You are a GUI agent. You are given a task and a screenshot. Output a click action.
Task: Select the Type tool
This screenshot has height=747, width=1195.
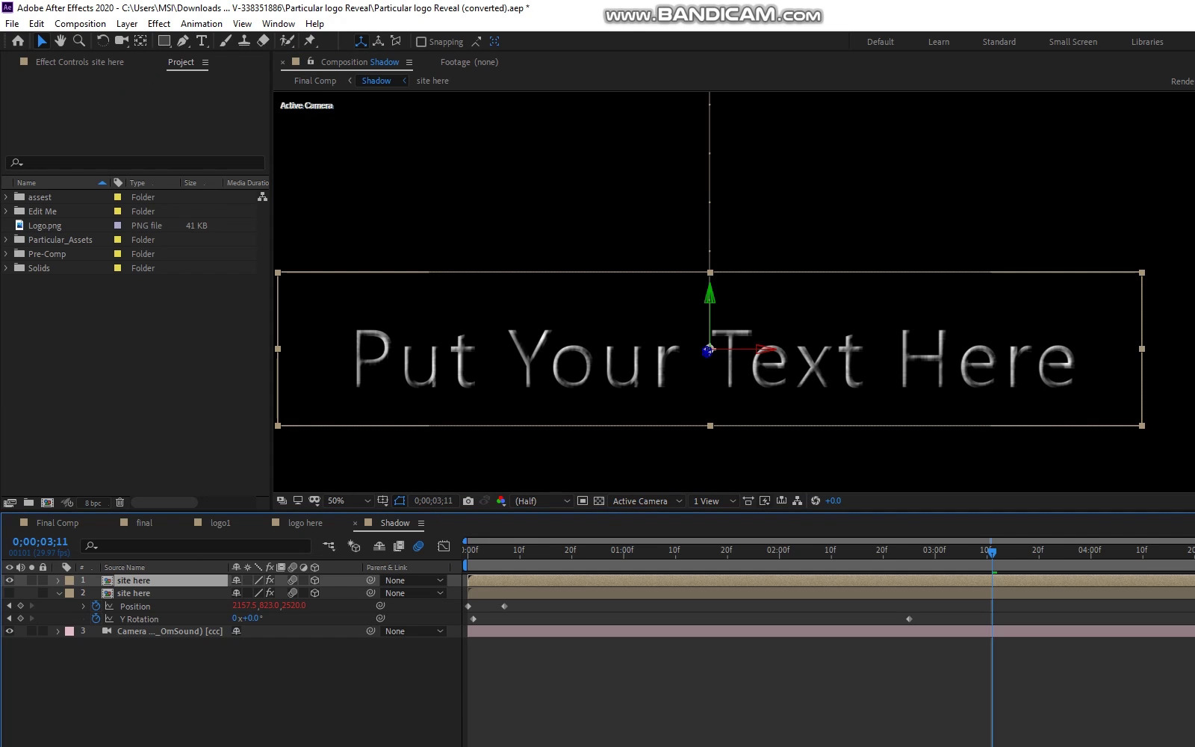pos(202,41)
